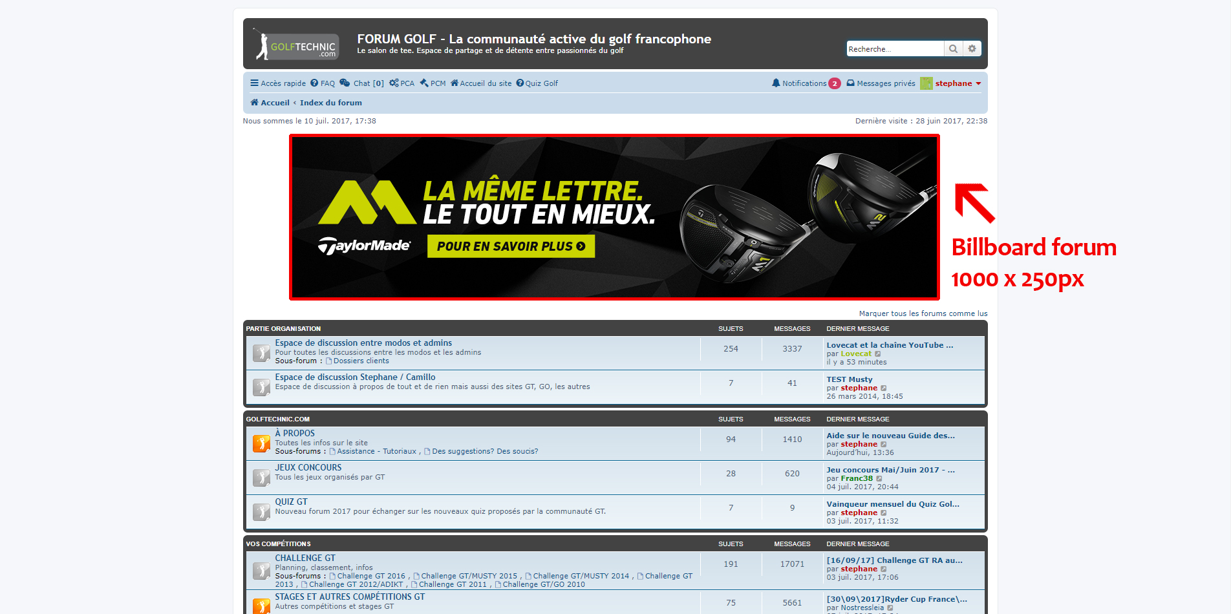Viewport: 1231px width, 614px height.
Task: Click GOLFTECHNIC.COM category header
Action: click(278, 419)
